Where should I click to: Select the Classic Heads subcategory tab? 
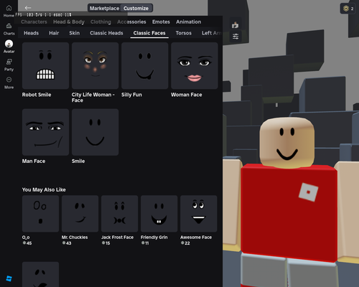tap(106, 33)
